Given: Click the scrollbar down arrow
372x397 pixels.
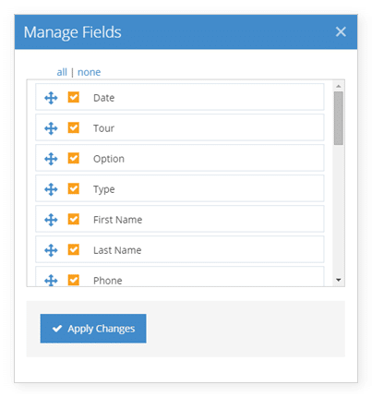Looking at the screenshot, I should click(339, 280).
